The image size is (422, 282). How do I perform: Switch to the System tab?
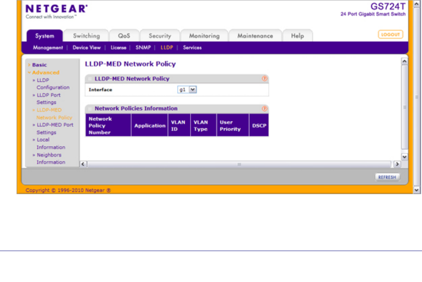(44, 36)
